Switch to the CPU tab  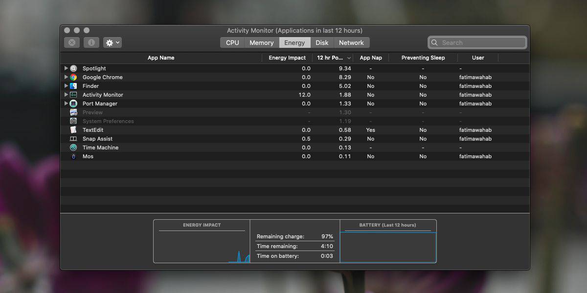(x=232, y=42)
